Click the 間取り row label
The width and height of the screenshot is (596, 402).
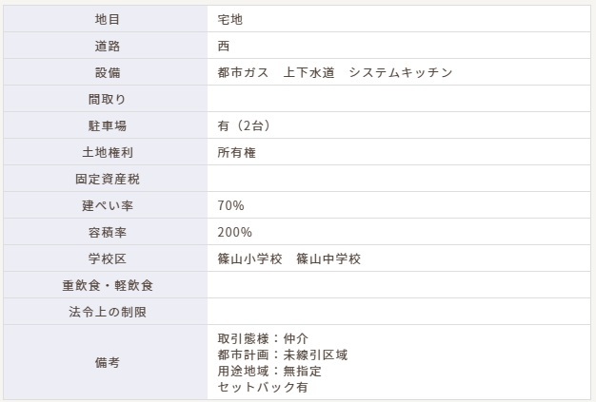108,99
